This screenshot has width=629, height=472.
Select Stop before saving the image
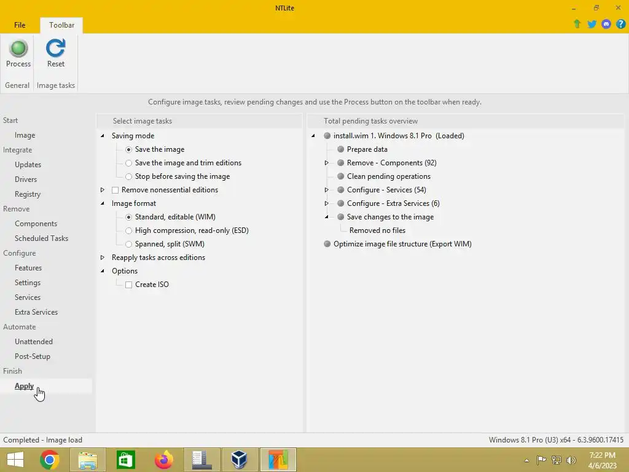128,176
